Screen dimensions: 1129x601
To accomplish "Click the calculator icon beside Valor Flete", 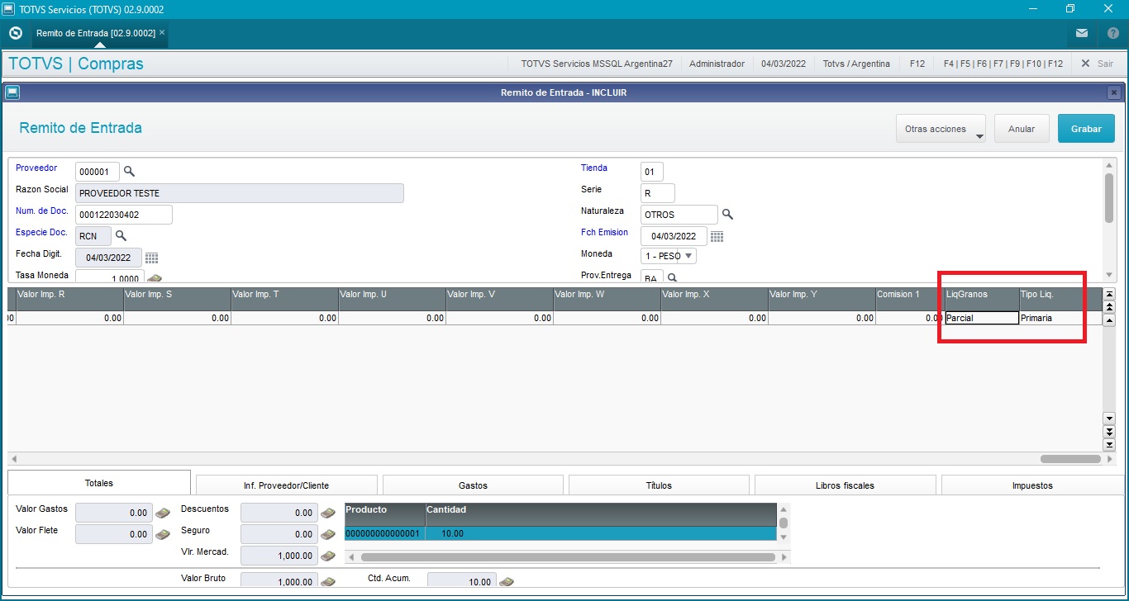I will point(163,535).
